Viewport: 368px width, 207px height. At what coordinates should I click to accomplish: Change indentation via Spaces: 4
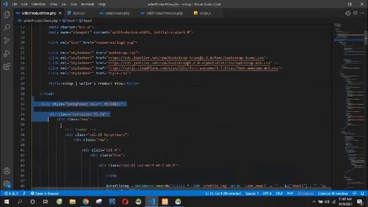pyautogui.click(x=252, y=193)
